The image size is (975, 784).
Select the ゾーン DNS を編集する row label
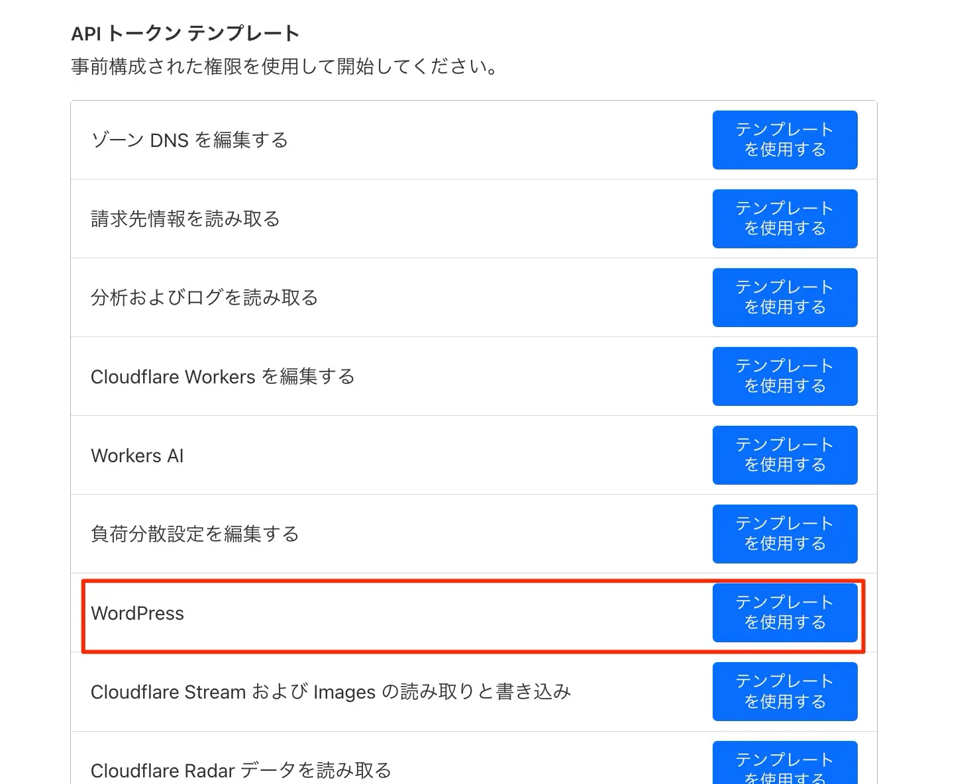tap(189, 140)
